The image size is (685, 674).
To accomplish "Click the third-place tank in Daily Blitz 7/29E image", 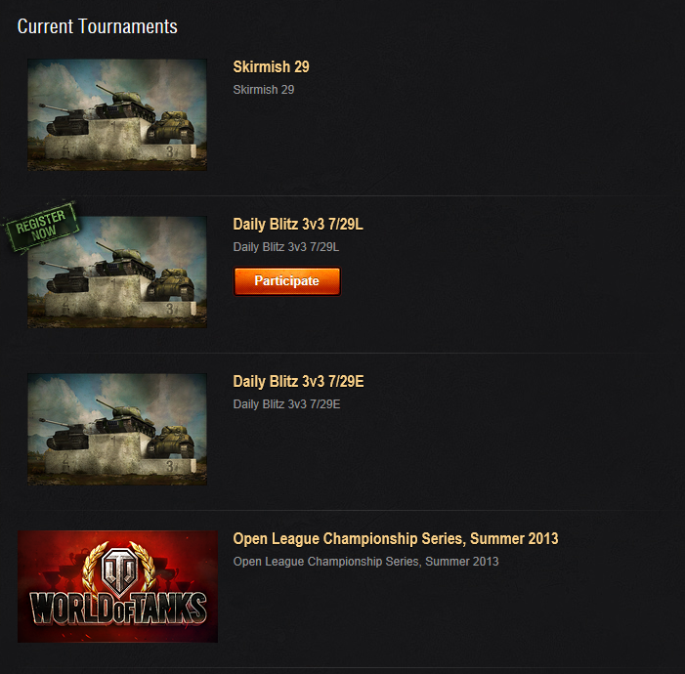I will click(x=170, y=441).
